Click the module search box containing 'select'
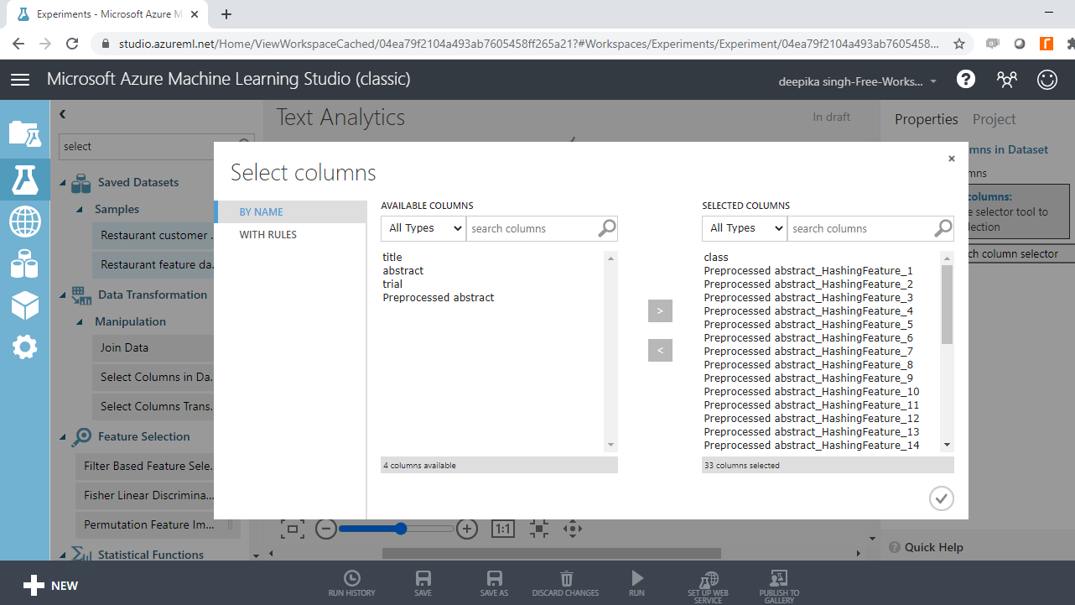 point(156,146)
